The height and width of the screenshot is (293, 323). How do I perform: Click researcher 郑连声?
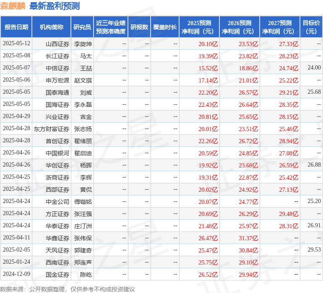pyautogui.click(x=83, y=262)
